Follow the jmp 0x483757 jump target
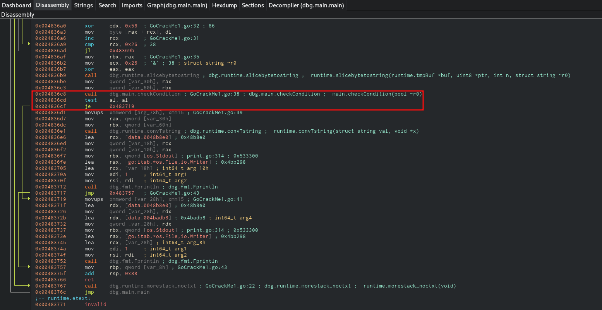Viewport: 602px width, 310px height. click(122, 193)
